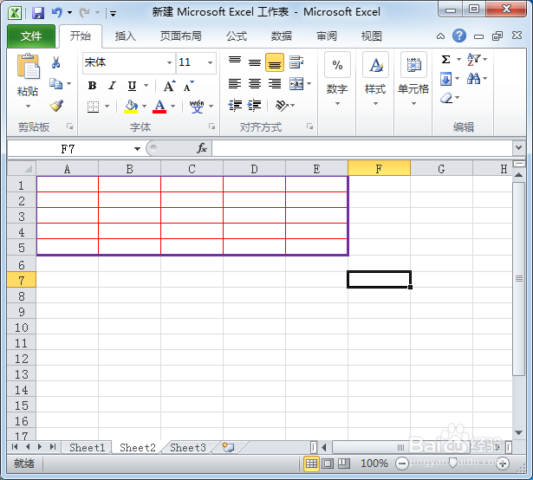Open the font name dropdown 宋体
This screenshot has height=480, width=533.
pos(169,63)
